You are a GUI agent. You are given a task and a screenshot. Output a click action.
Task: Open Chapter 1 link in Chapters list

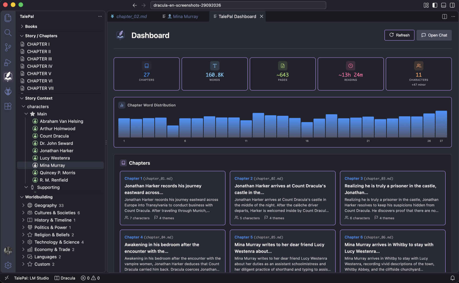coord(133,179)
